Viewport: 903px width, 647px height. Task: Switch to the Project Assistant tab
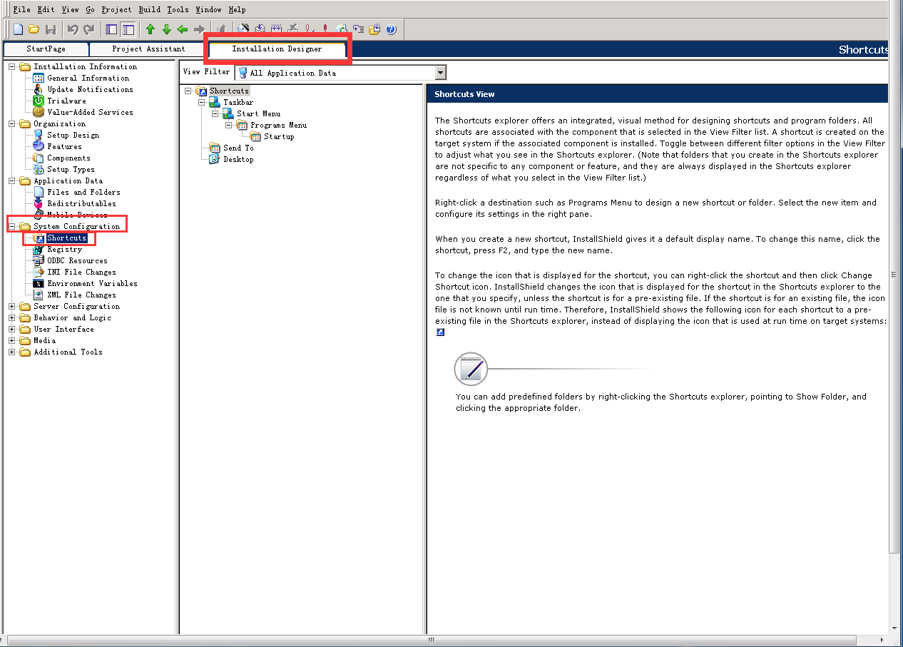(148, 49)
